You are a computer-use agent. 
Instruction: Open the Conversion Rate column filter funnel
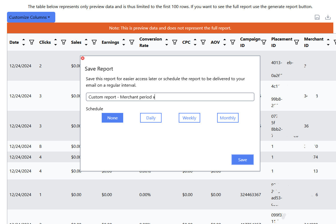pos(175,42)
